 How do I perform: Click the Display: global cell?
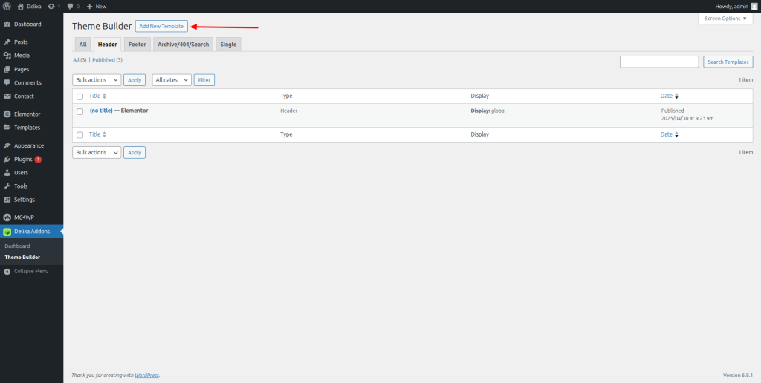point(488,111)
